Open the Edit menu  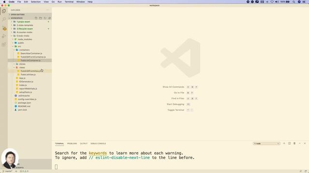[x=26, y=2]
